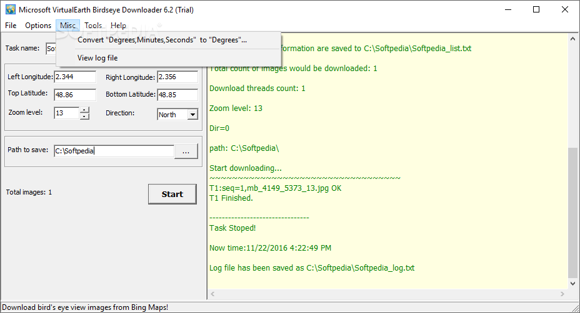The height and width of the screenshot is (313, 580).
Task: Focus the Left Longitude field
Action: (75, 77)
